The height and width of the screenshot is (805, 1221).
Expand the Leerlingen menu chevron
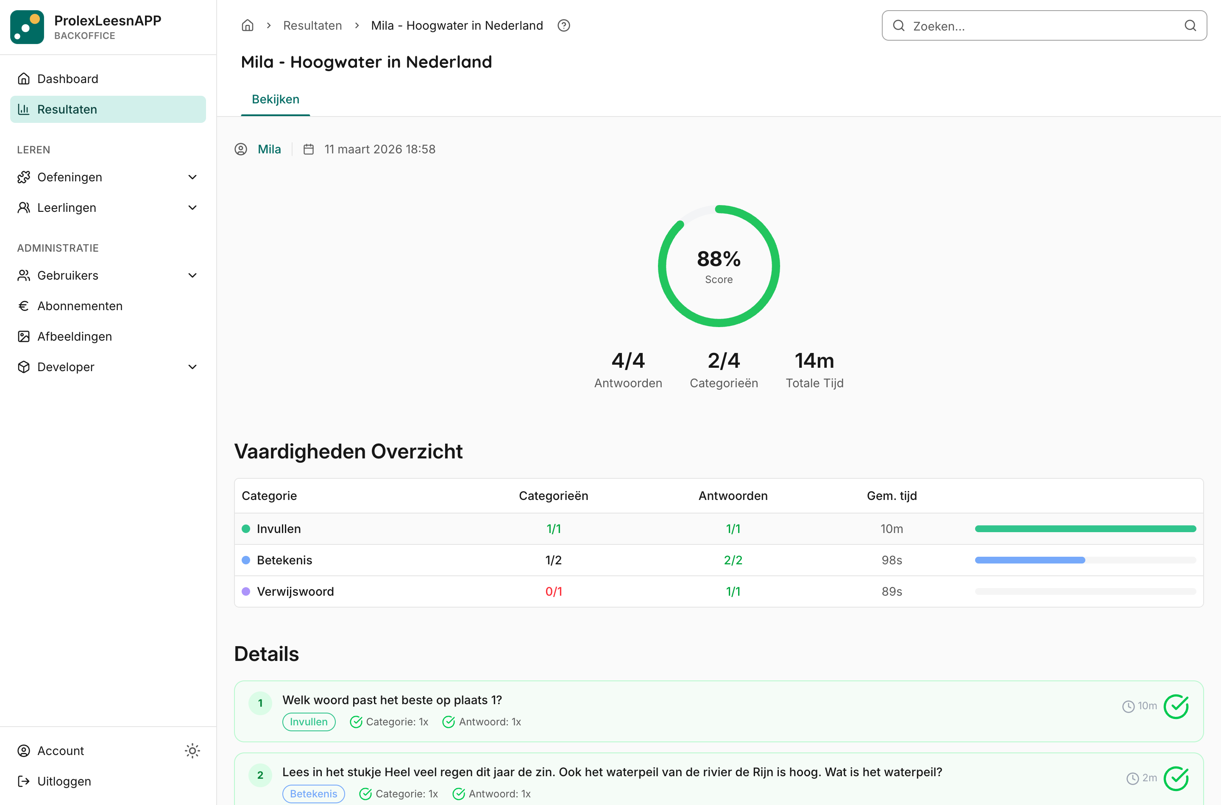click(192, 208)
